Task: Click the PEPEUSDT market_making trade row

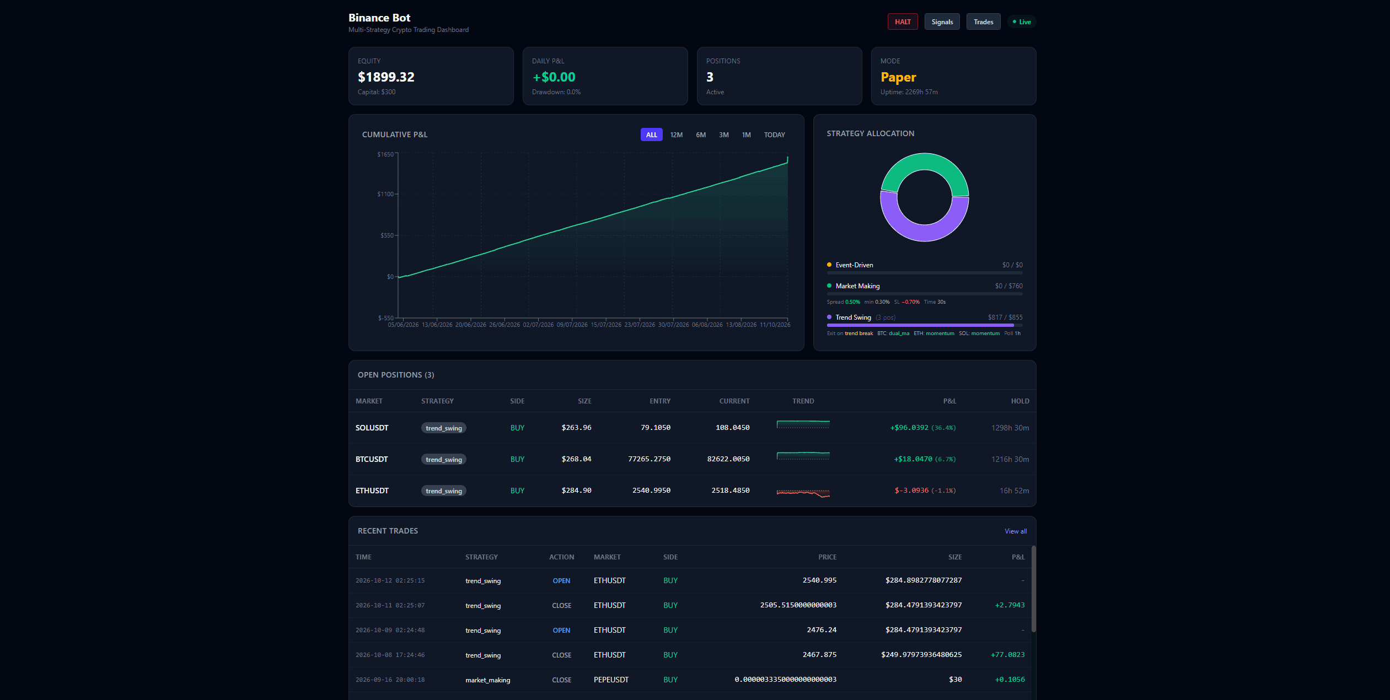Action: [690, 680]
